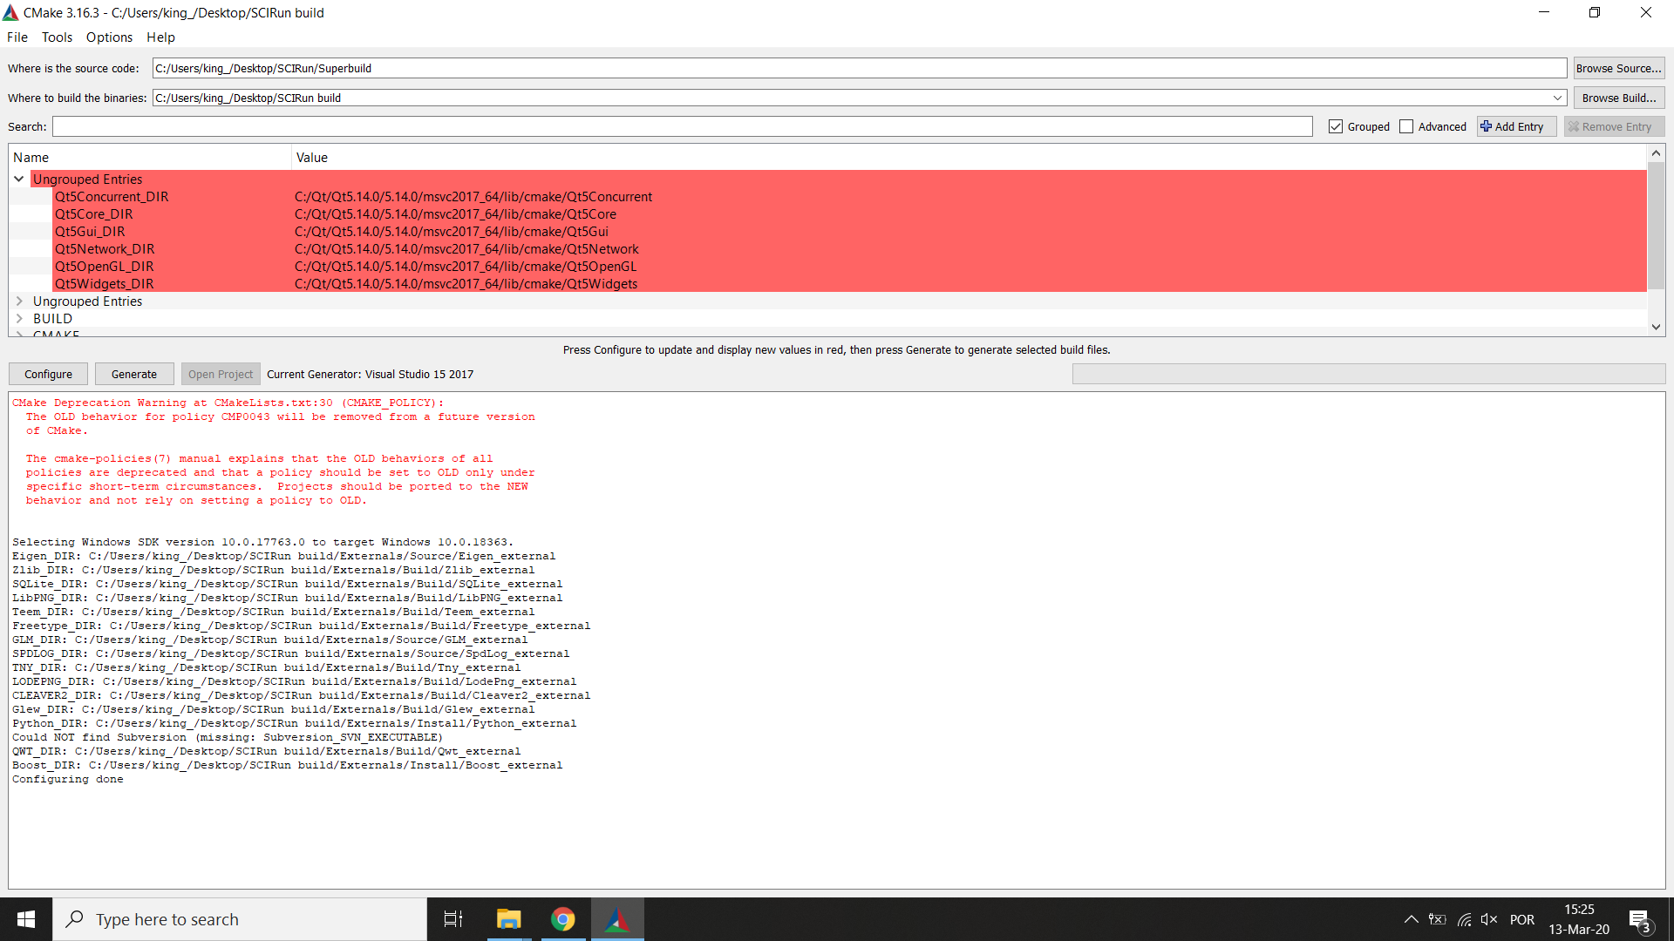Screen dimensions: 1674x941
Task: Open the Windows Start menu
Action: click(x=25, y=918)
